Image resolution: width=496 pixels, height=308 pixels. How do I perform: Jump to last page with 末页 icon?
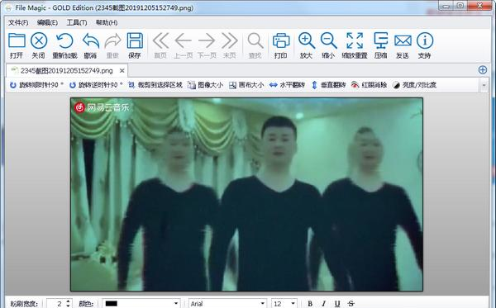(229, 40)
